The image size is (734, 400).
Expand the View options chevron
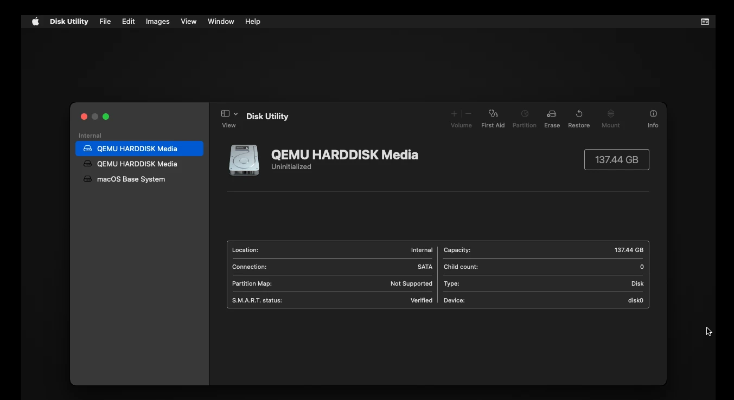235,114
